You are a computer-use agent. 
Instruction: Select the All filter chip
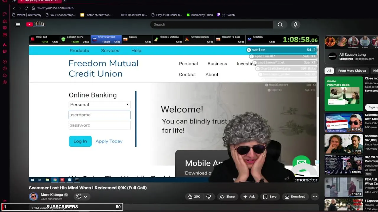(329, 71)
